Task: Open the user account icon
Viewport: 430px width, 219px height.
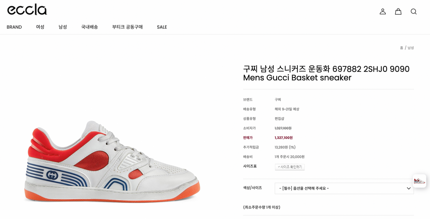Action: coord(383,12)
